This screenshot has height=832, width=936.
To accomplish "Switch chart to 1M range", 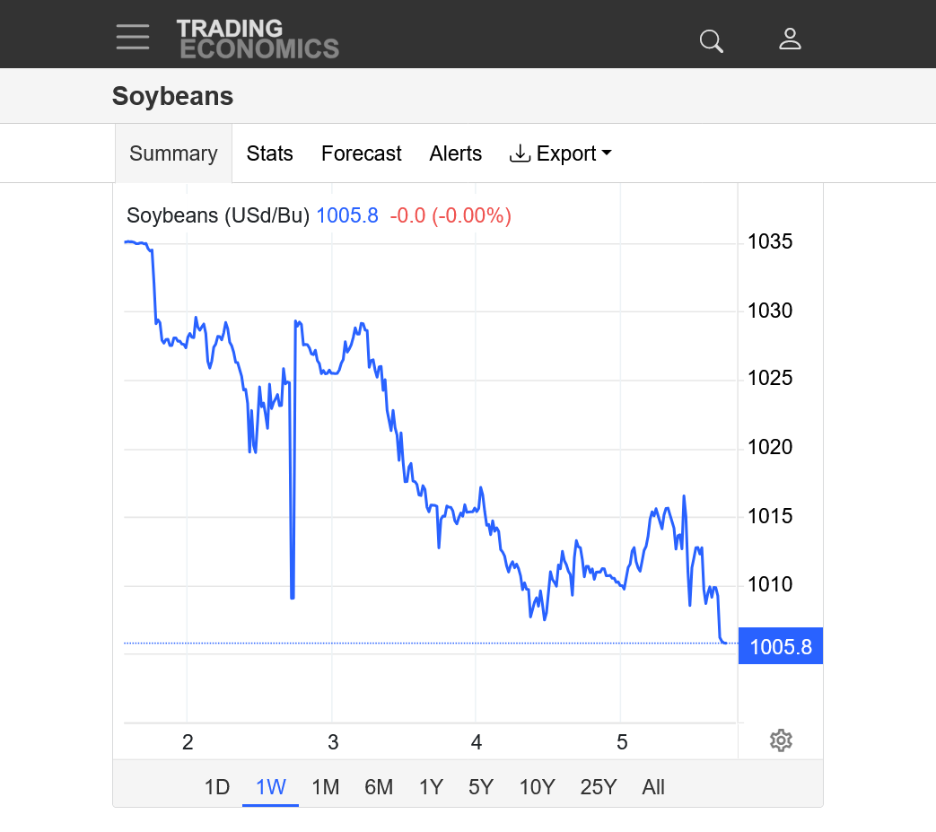I will [325, 787].
